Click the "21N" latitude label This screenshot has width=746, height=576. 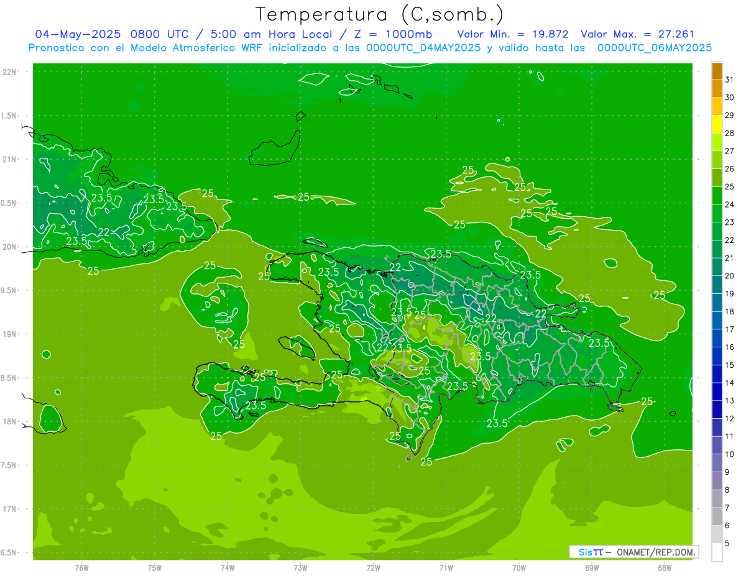tap(10, 159)
